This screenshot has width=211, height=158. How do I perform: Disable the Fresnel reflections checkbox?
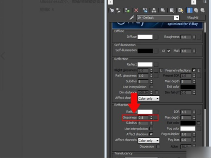(194, 70)
